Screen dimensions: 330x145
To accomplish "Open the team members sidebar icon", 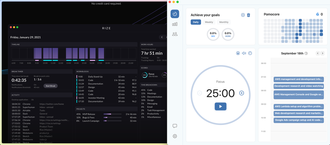I will coord(175,34).
